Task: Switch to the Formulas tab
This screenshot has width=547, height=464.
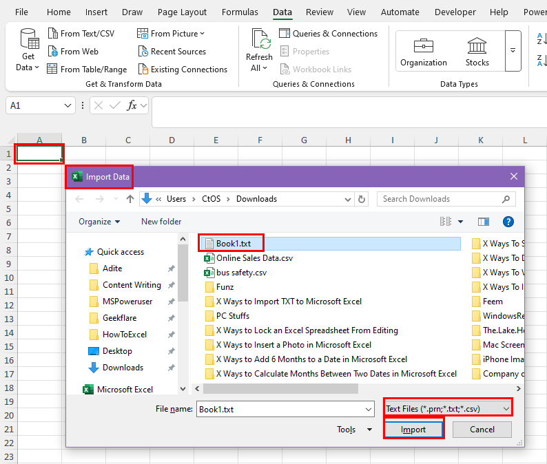Action: point(240,12)
